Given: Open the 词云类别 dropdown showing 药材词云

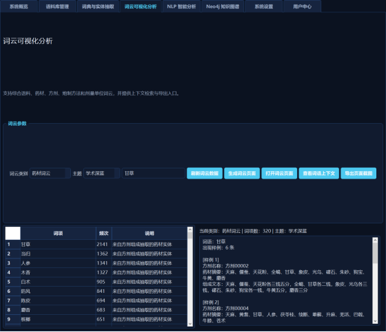Looking at the screenshot, I should pos(50,173).
